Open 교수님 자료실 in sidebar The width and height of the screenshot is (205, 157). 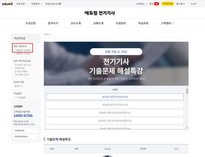point(21,71)
